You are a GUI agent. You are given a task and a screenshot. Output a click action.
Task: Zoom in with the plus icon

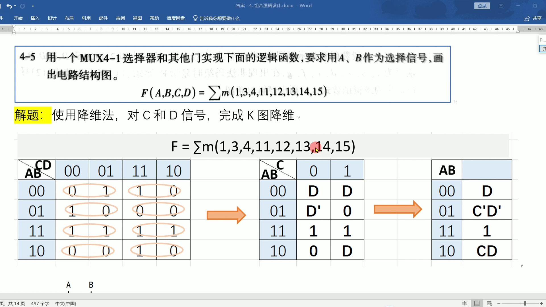pyautogui.click(x=542, y=303)
